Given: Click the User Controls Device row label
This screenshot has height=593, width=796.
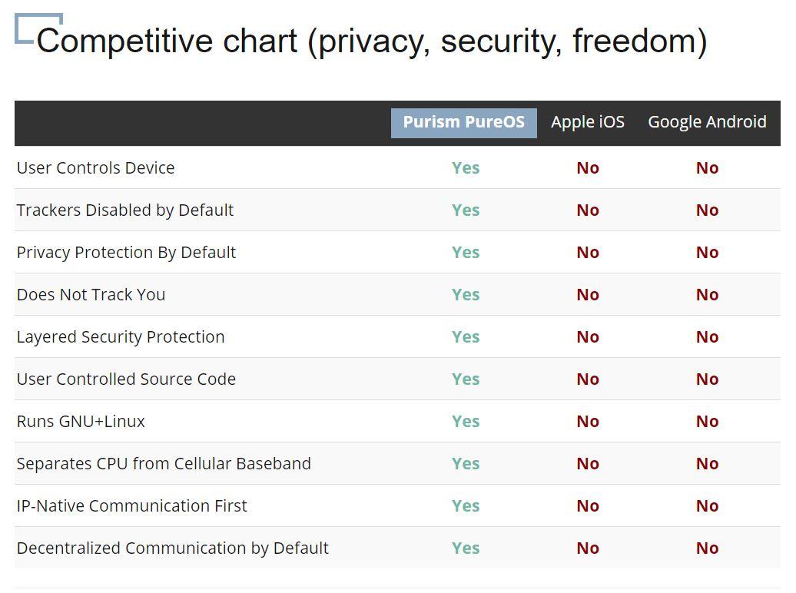Looking at the screenshot, I should (x=95, y=167).
